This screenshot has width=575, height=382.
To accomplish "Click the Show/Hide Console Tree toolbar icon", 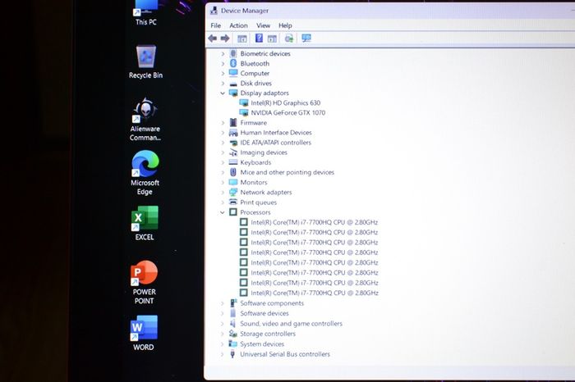I will (x=242, y=39).
